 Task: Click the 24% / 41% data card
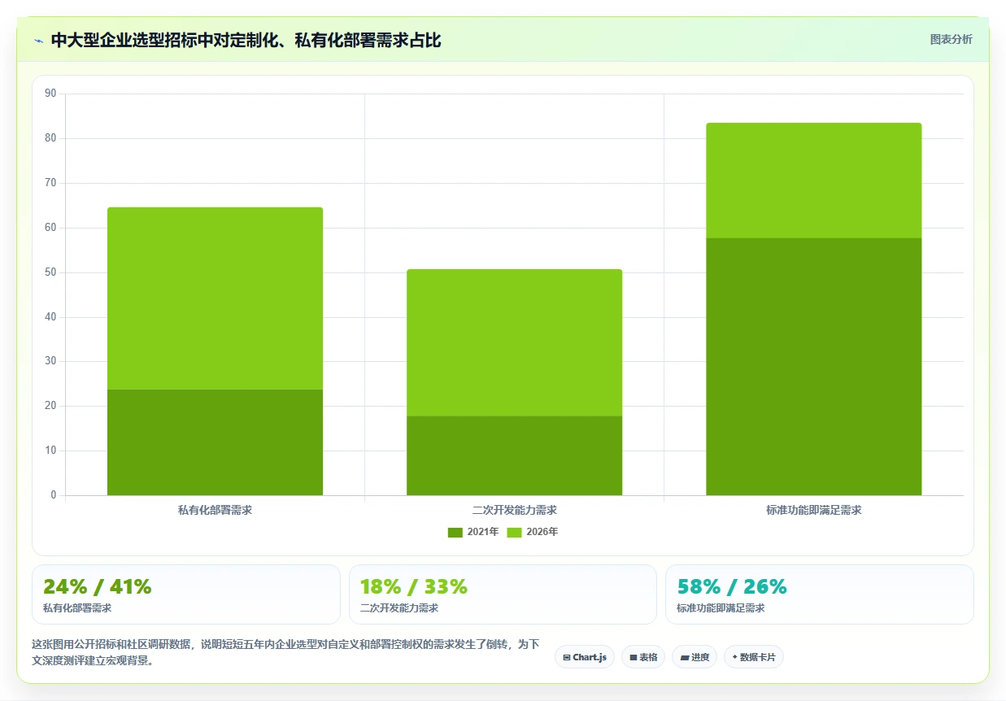click(x=185, y=594)
